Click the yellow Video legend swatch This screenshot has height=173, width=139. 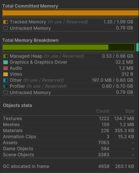[x=5, y=74]
